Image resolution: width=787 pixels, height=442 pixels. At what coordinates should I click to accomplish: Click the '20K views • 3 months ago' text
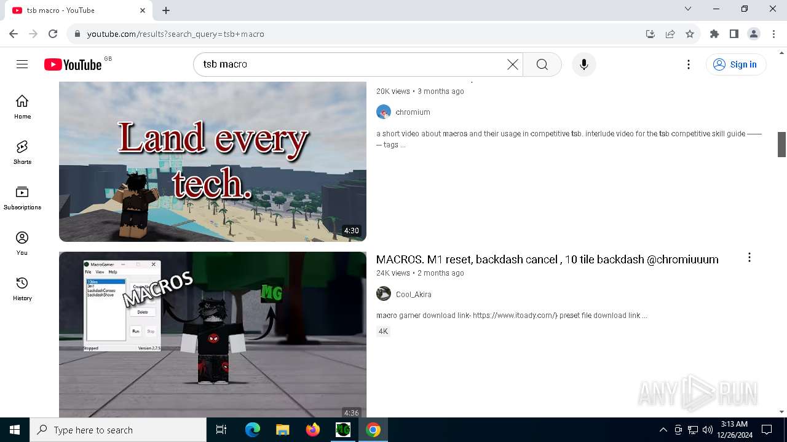pos(420,91)
